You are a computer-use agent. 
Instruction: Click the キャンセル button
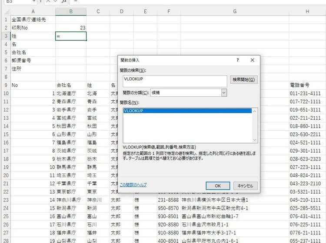pos(245,186)
